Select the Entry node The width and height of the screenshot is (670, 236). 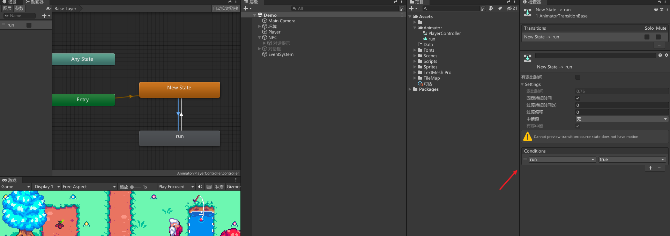click(83, 99)
